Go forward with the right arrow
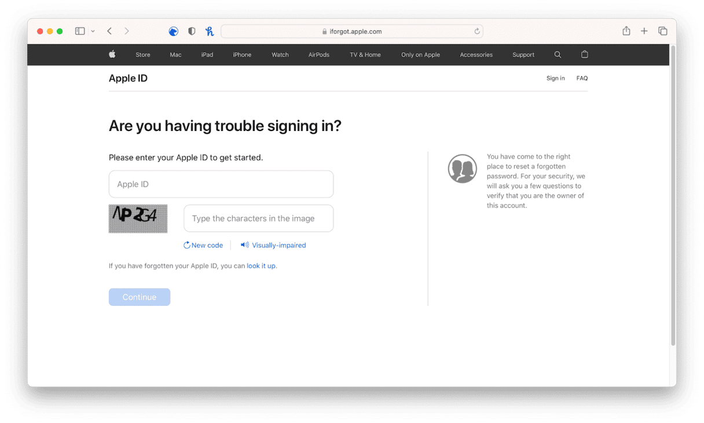Viewport: 704px width, 423px height. (x=127, y=31)
